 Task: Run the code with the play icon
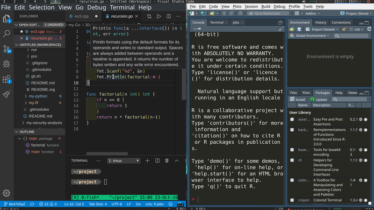click(x=158, y=16)
